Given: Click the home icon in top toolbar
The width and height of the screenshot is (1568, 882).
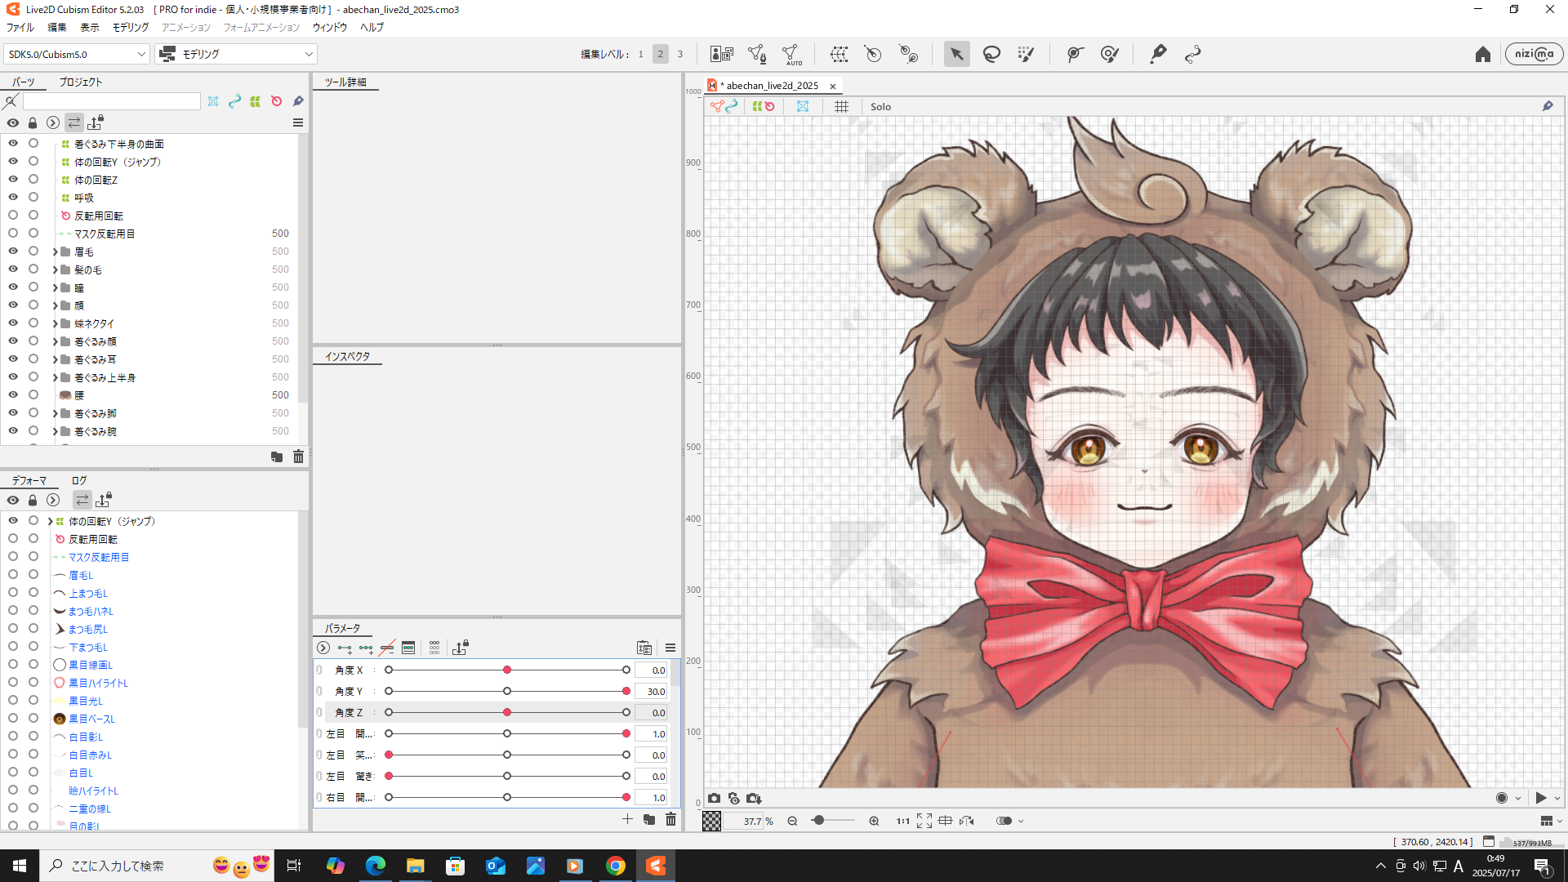Looking at the screenshot, I should click(x=1483, y=55).
